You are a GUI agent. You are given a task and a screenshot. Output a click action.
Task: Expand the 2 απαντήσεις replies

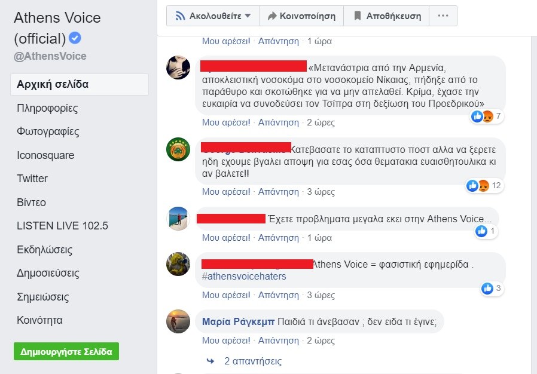coord(253,361)
